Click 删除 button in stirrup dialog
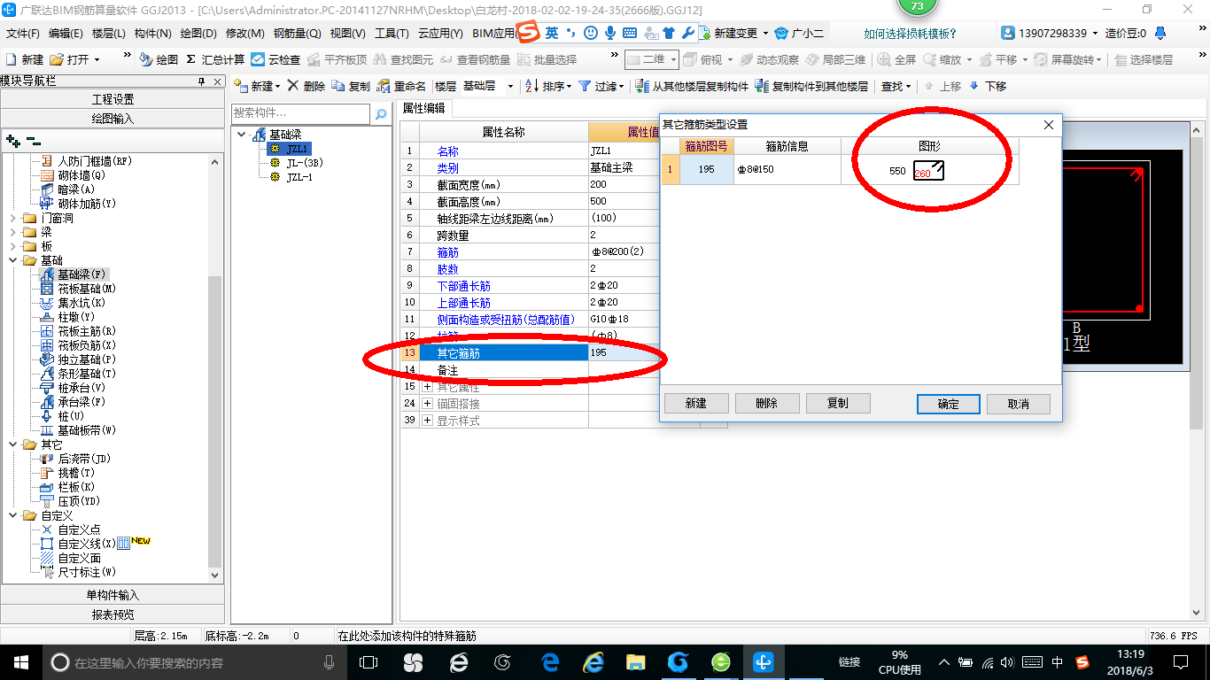 click(x=767, y=404)
